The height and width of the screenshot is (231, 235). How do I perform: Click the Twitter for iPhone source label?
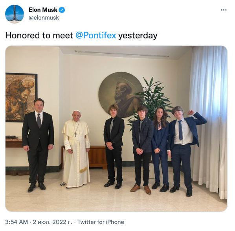(101, 222)
